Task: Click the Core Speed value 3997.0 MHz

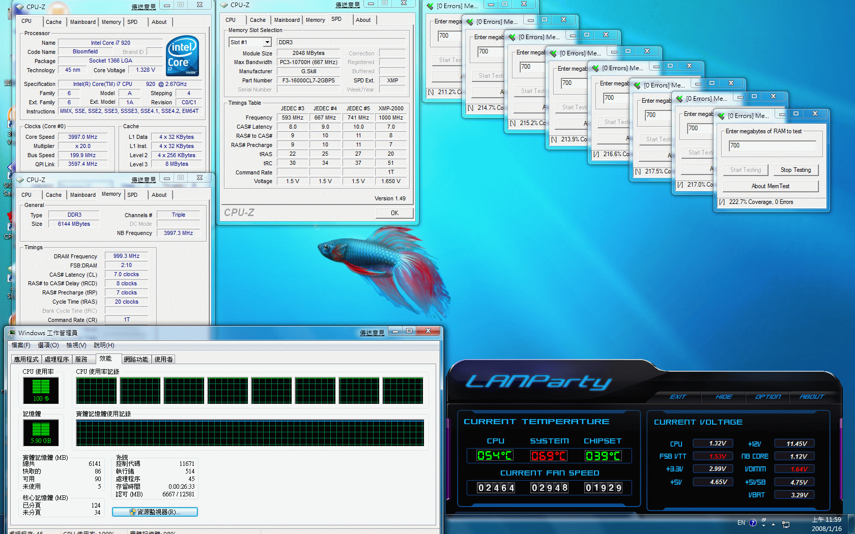Action: point(83,137)
